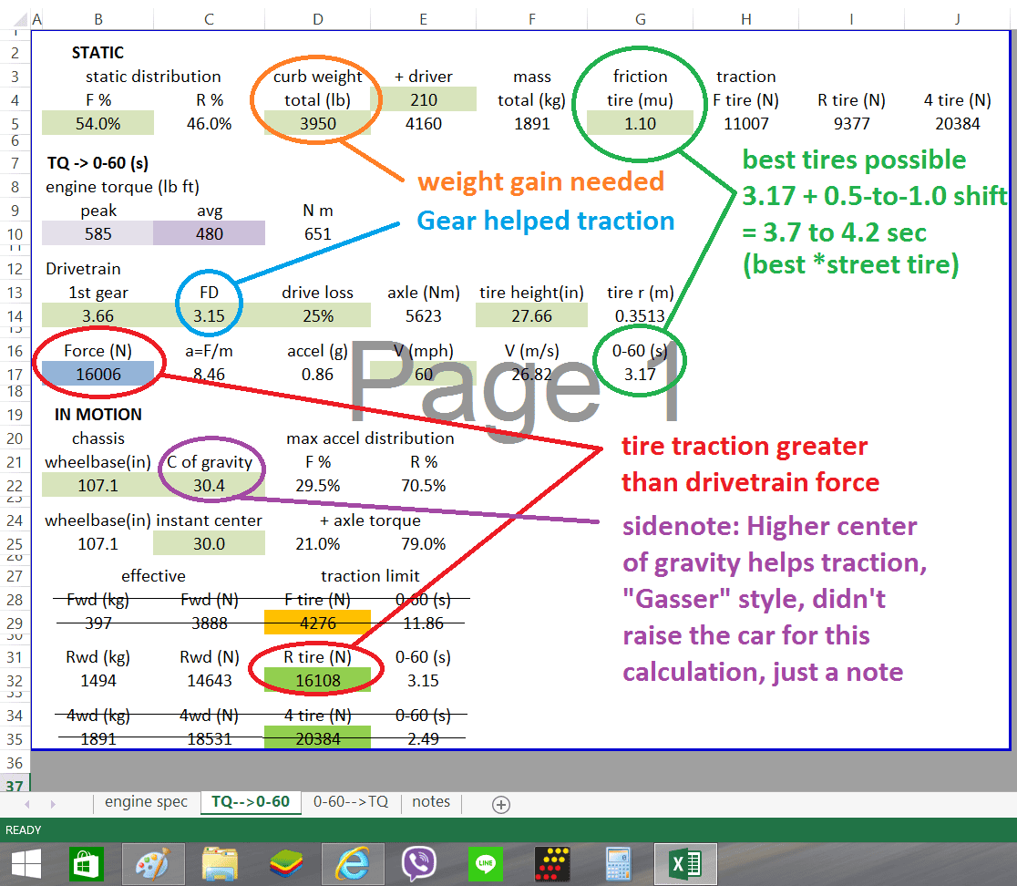Image resolution: width=1017 pixels, height=886 pixels.
Task: Select Nm torque value 651
Action: tap(318, 233)
